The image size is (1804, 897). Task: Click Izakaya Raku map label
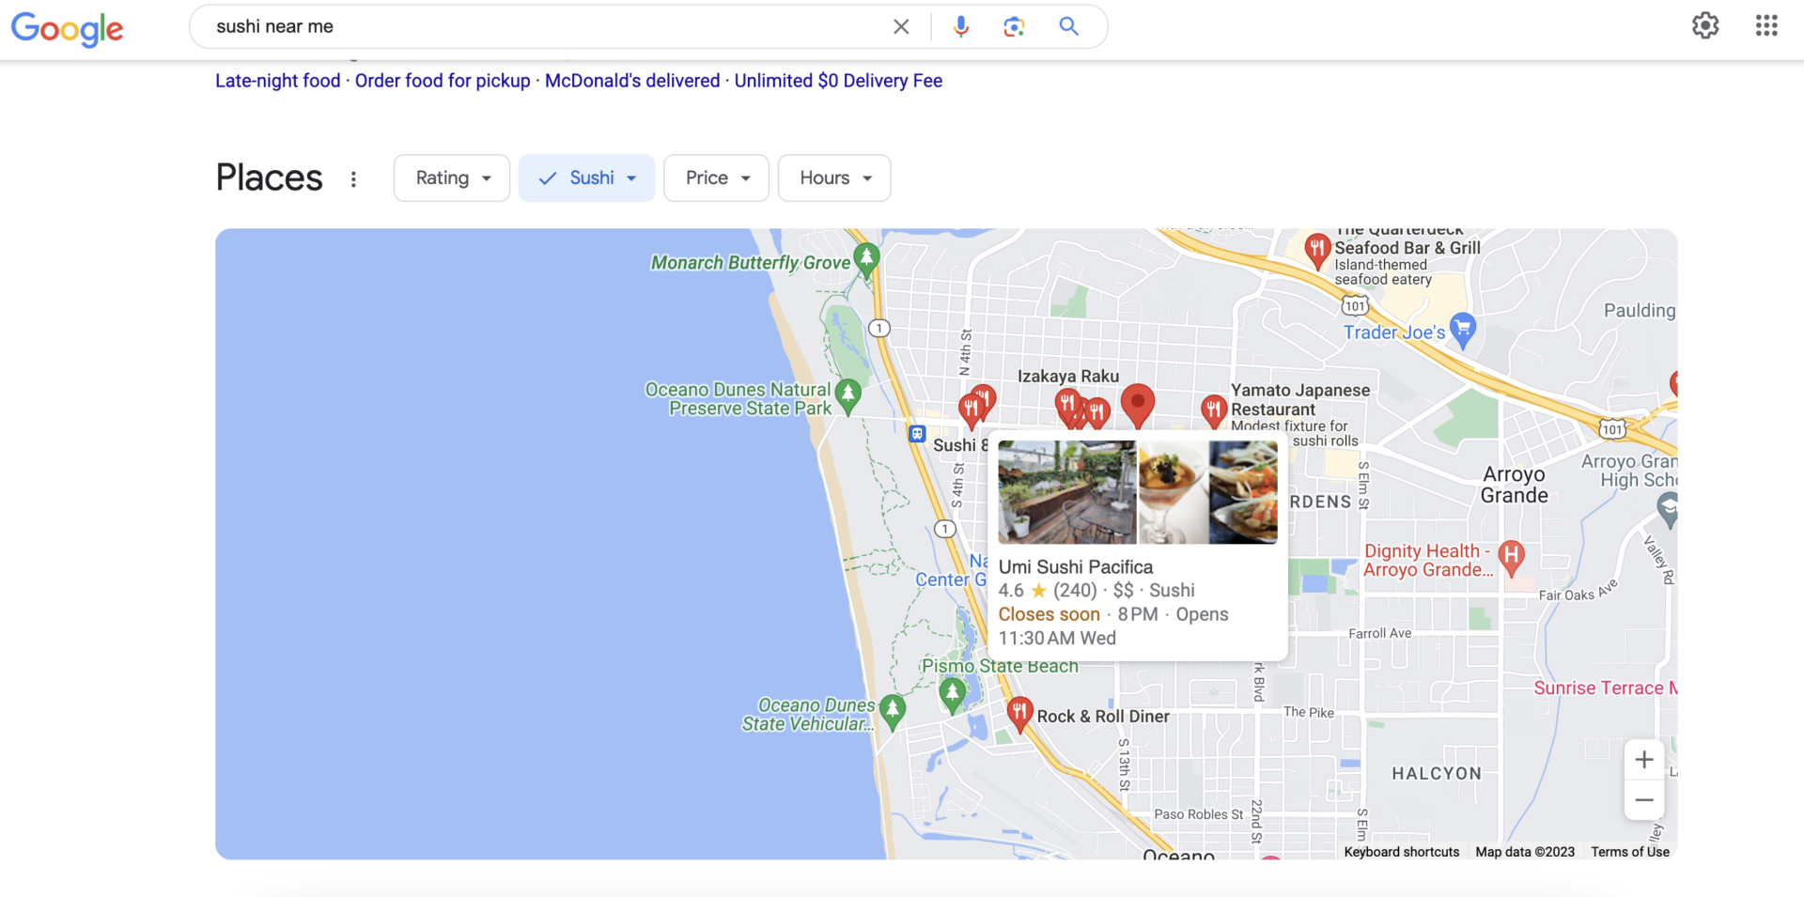[x=1068, y=377]
